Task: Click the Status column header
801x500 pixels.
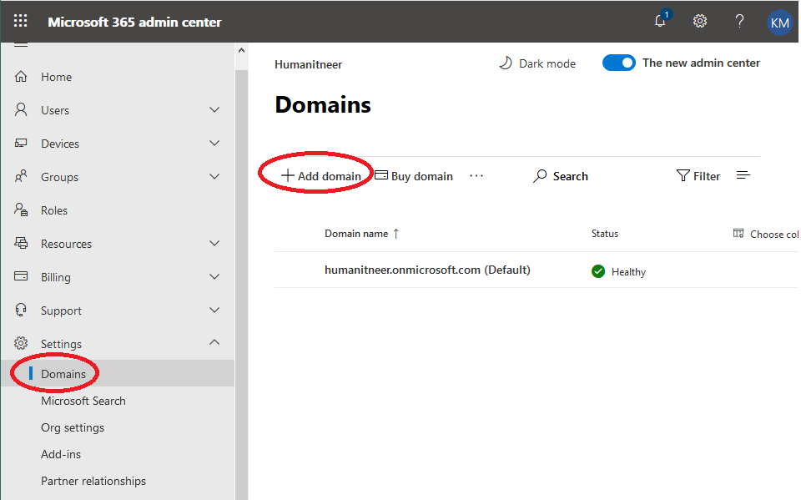Action: pyautogui.click(x=605, y=234)
